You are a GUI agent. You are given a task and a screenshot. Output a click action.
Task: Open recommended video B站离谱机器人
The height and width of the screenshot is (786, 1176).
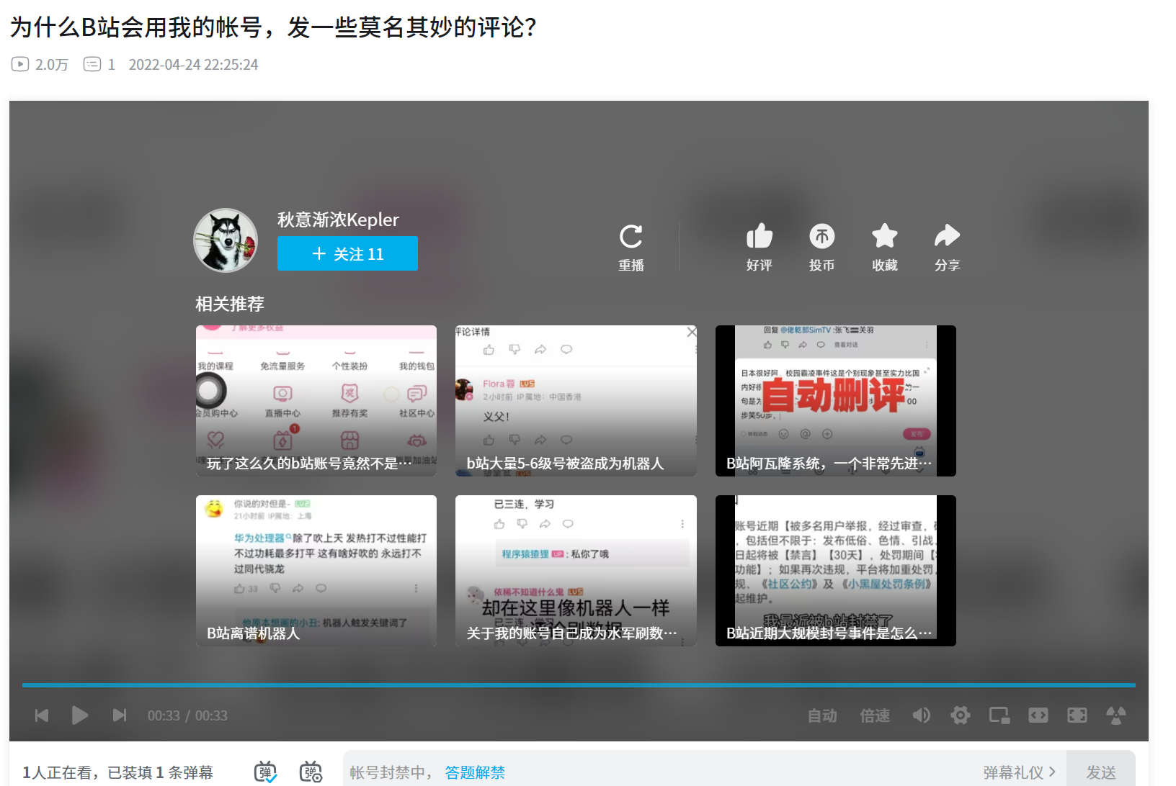[x=316, y=570]
